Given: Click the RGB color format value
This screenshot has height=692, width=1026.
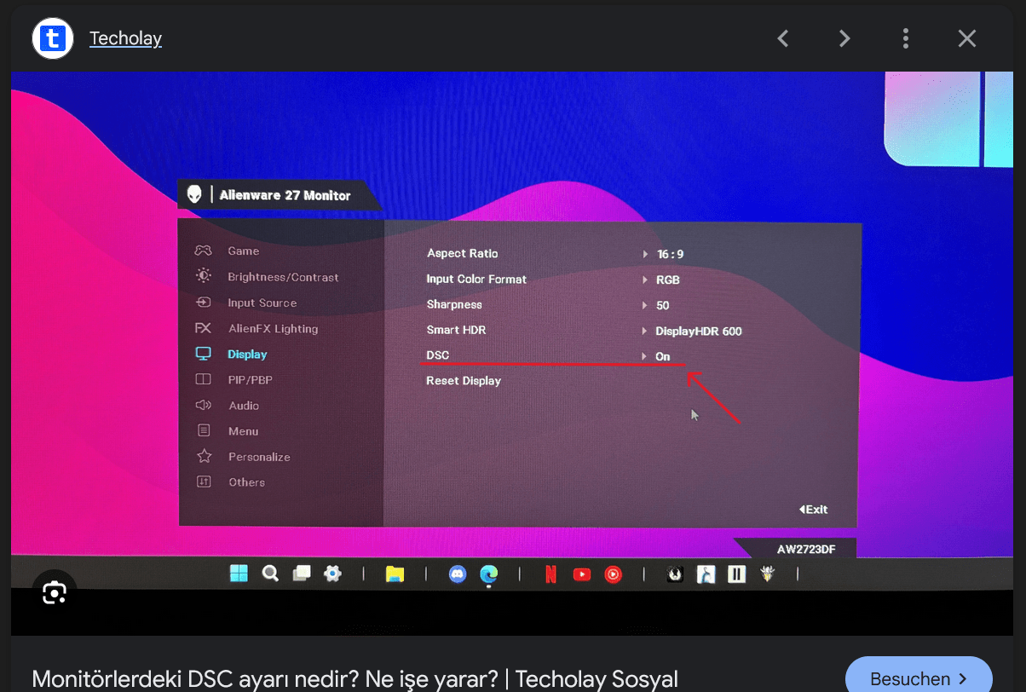Looking at the screenshot, I should pos(667,280).
